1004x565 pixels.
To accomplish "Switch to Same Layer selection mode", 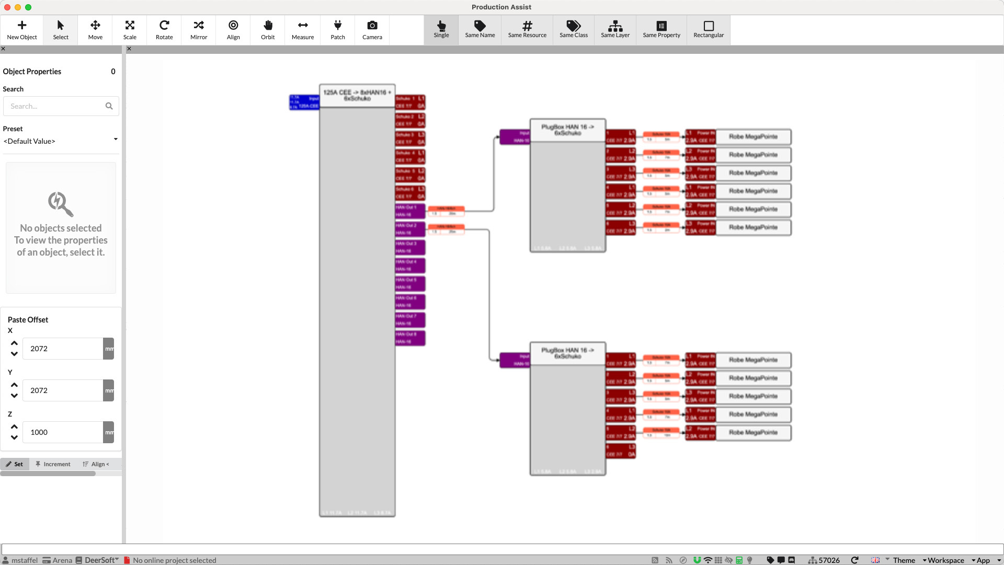I will click(x=615, y=30).
